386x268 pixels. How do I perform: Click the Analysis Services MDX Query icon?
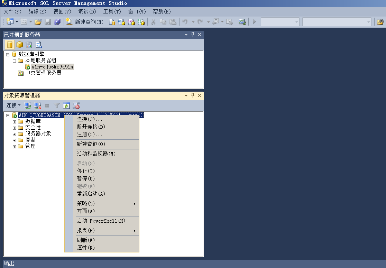click(122, 22)
